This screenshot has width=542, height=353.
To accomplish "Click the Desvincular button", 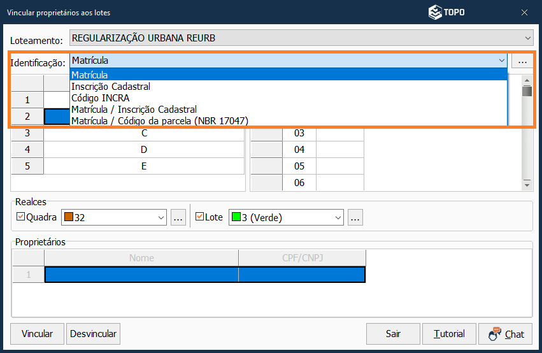I will [94, 334].
